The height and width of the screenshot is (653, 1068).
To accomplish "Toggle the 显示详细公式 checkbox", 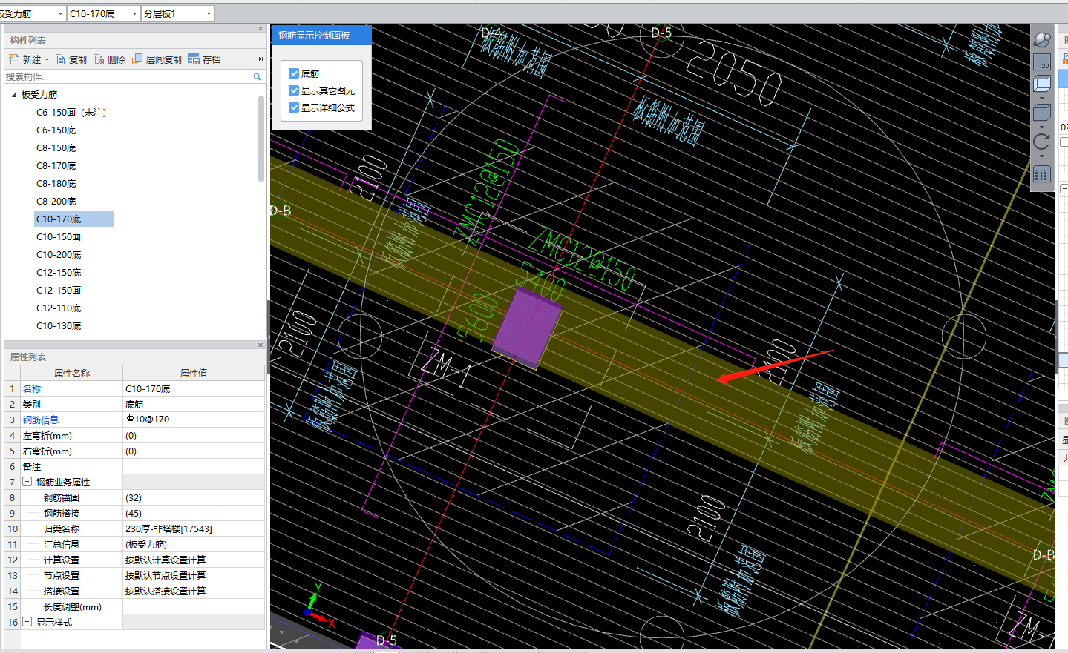I will click(x=294, y=107).
